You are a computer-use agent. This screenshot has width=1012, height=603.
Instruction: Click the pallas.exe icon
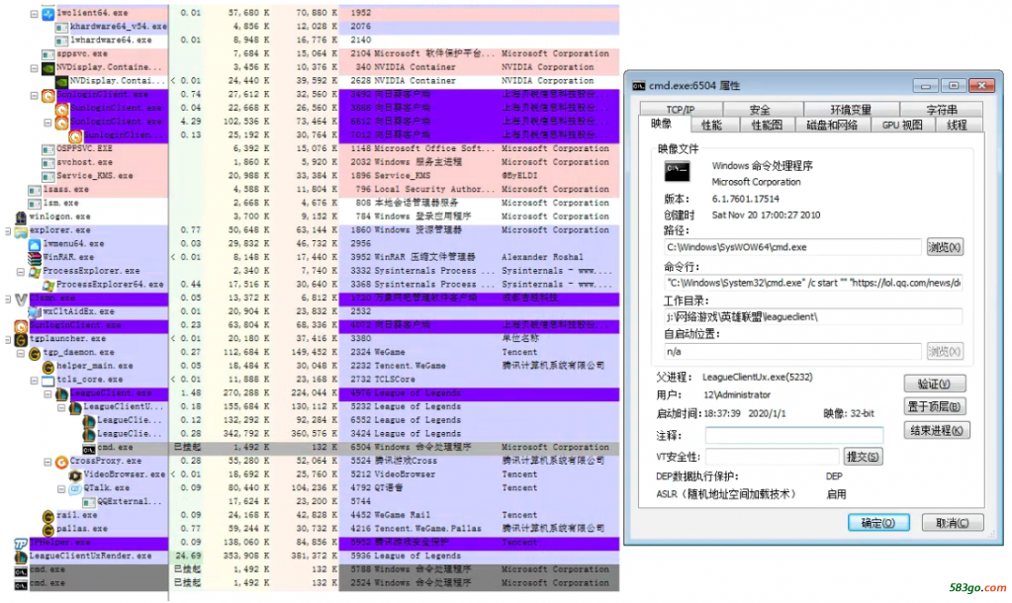click(47, 530)
